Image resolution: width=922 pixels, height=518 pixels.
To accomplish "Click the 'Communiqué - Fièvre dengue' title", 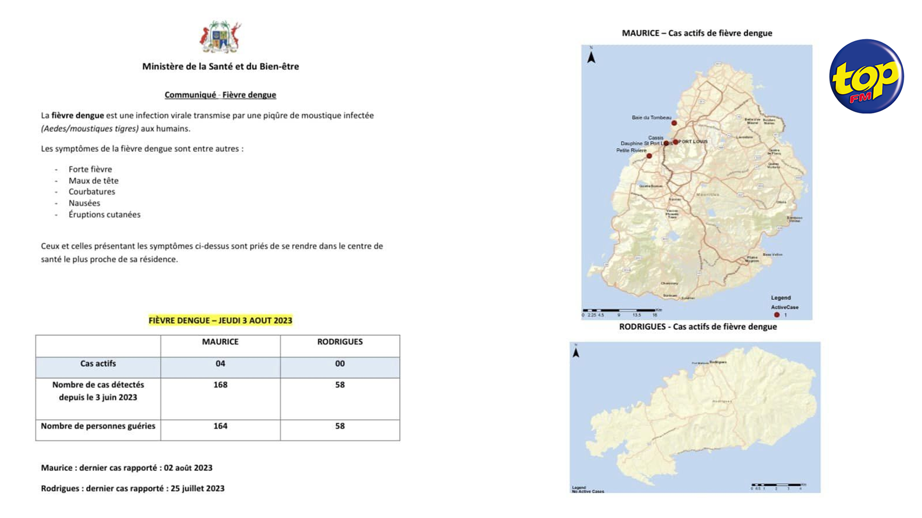I will [x=220, y=95].
